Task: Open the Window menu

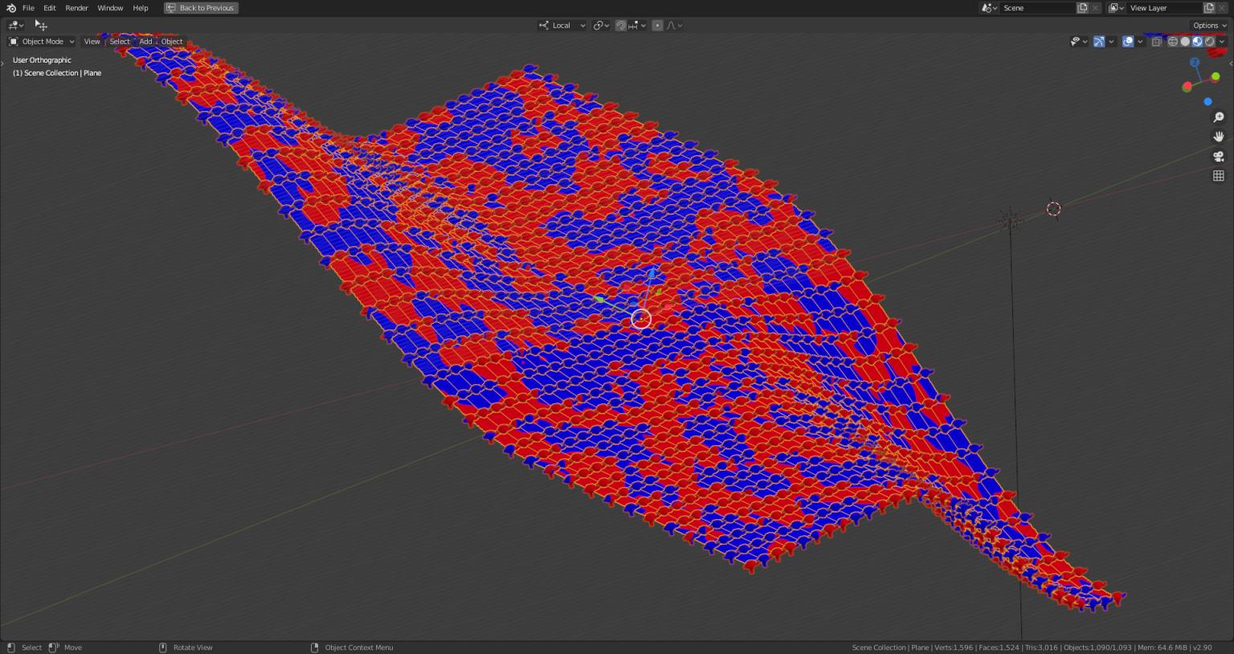Action: (110, 8)
